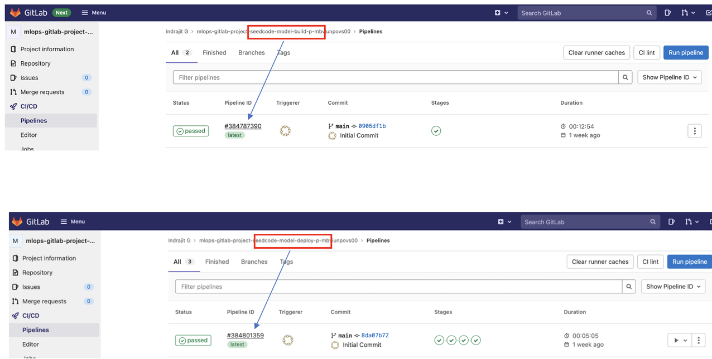Open commit 8da07b72
Image resolution: width=712 pixels, height=359 pixels.
tap(375, 336)
